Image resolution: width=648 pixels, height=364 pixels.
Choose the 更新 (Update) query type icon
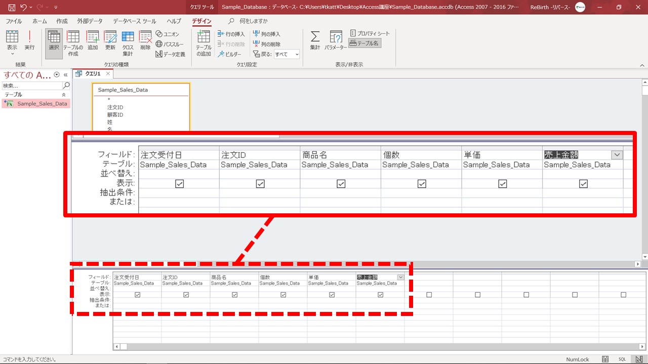point(110,40)
